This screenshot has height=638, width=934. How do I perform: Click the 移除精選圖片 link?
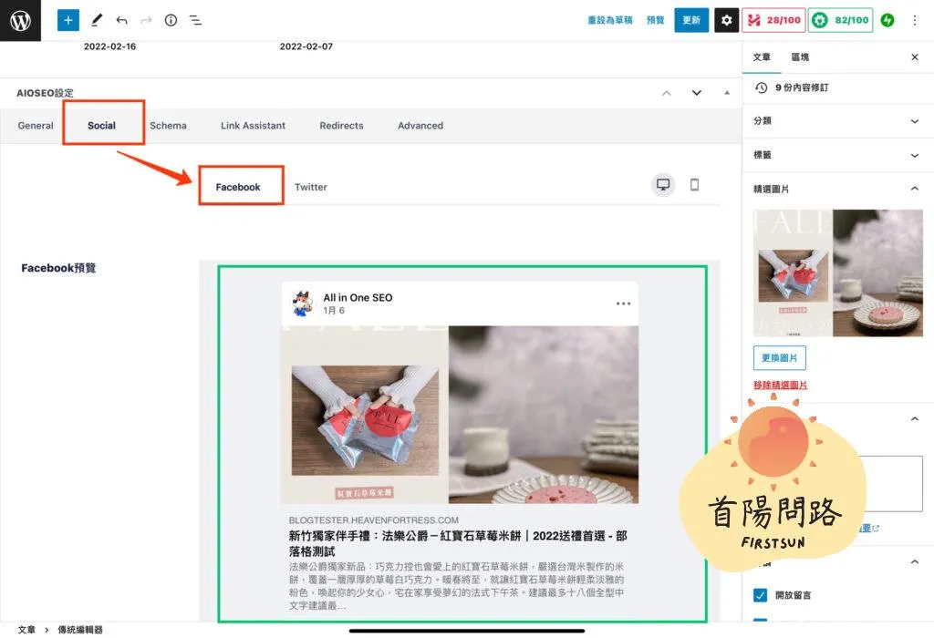pos(780,385)
